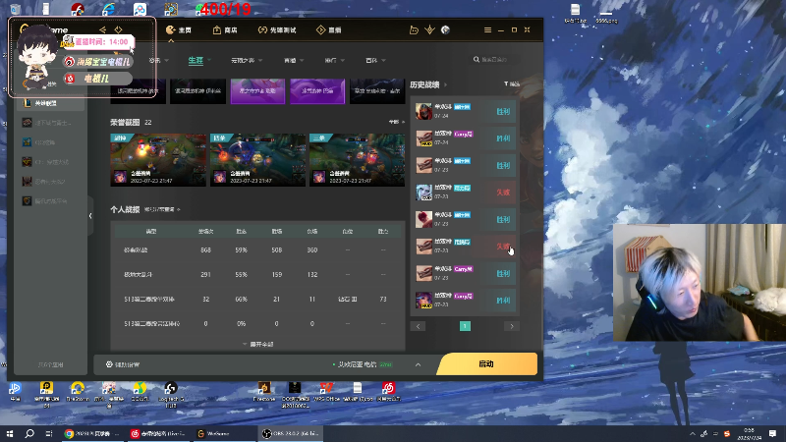Open the notification center icon
The height and width of the screenshot is (442, 786).
(x=772, y=433)
